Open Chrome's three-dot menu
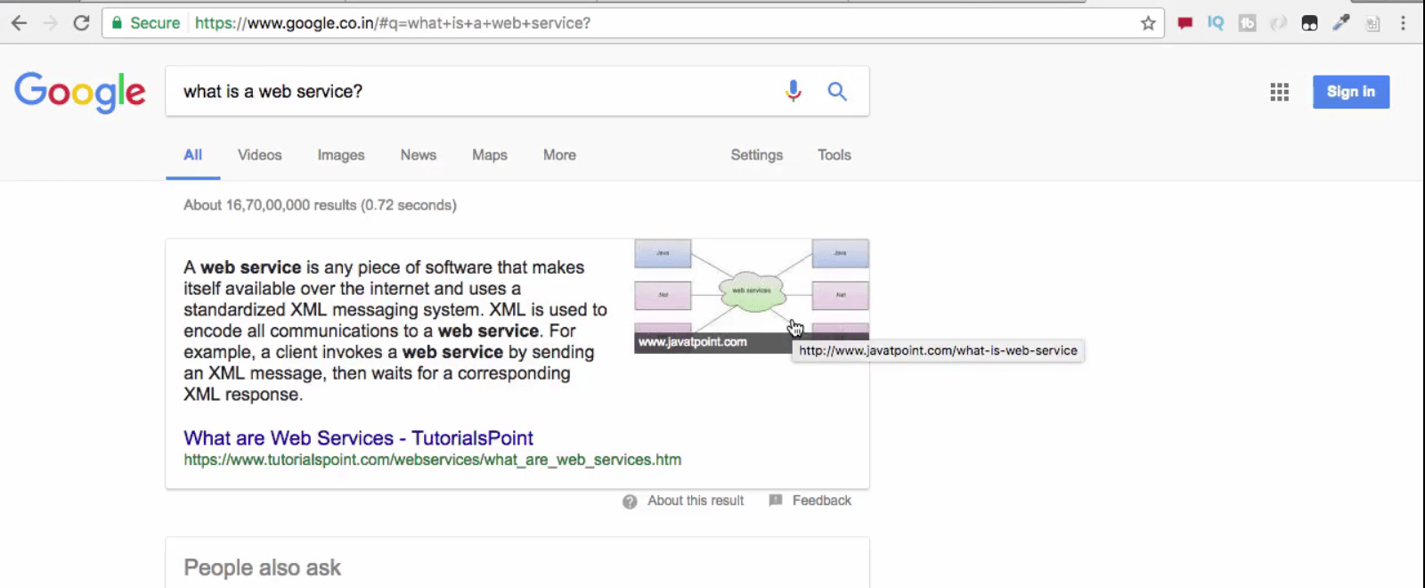The height and width of the screenshot is (588, 1425). click(1403, 23)
